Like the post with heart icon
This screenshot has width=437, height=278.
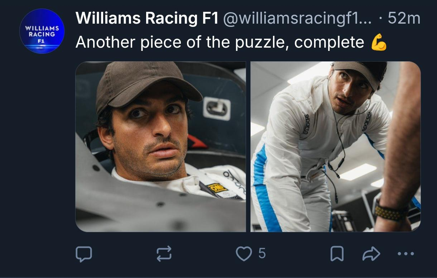click(x=244, y=254)
